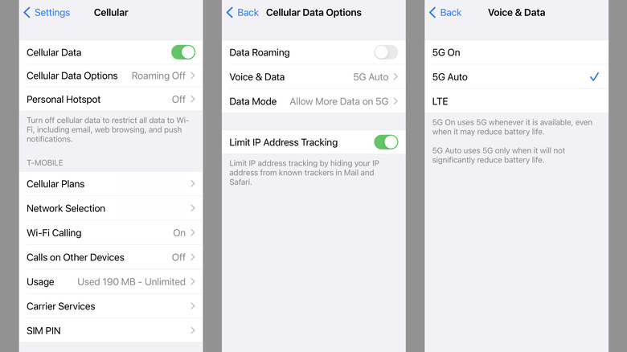Select the 5G On option

tap(516, 52)
